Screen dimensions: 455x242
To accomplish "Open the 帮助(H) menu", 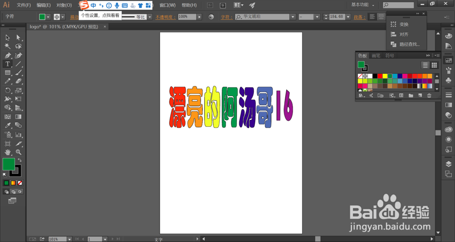I will click(x=189, y=5).
